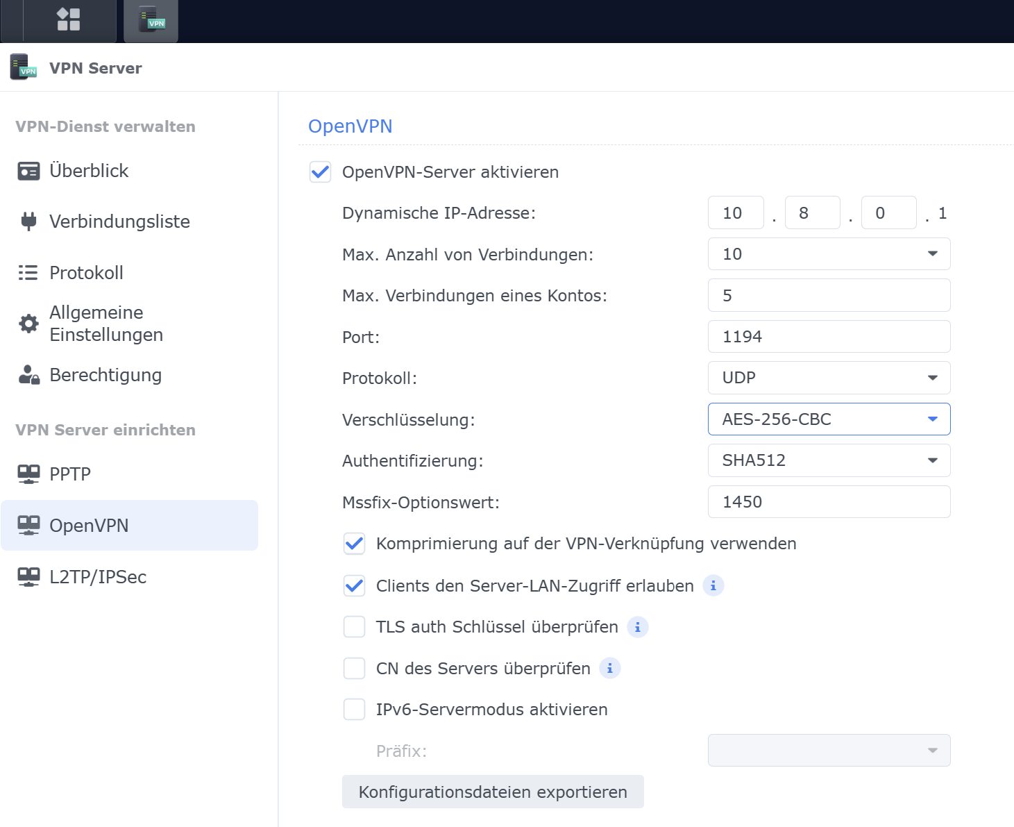
Task: Click the Überblick overview icon
Action: point(28,171)
